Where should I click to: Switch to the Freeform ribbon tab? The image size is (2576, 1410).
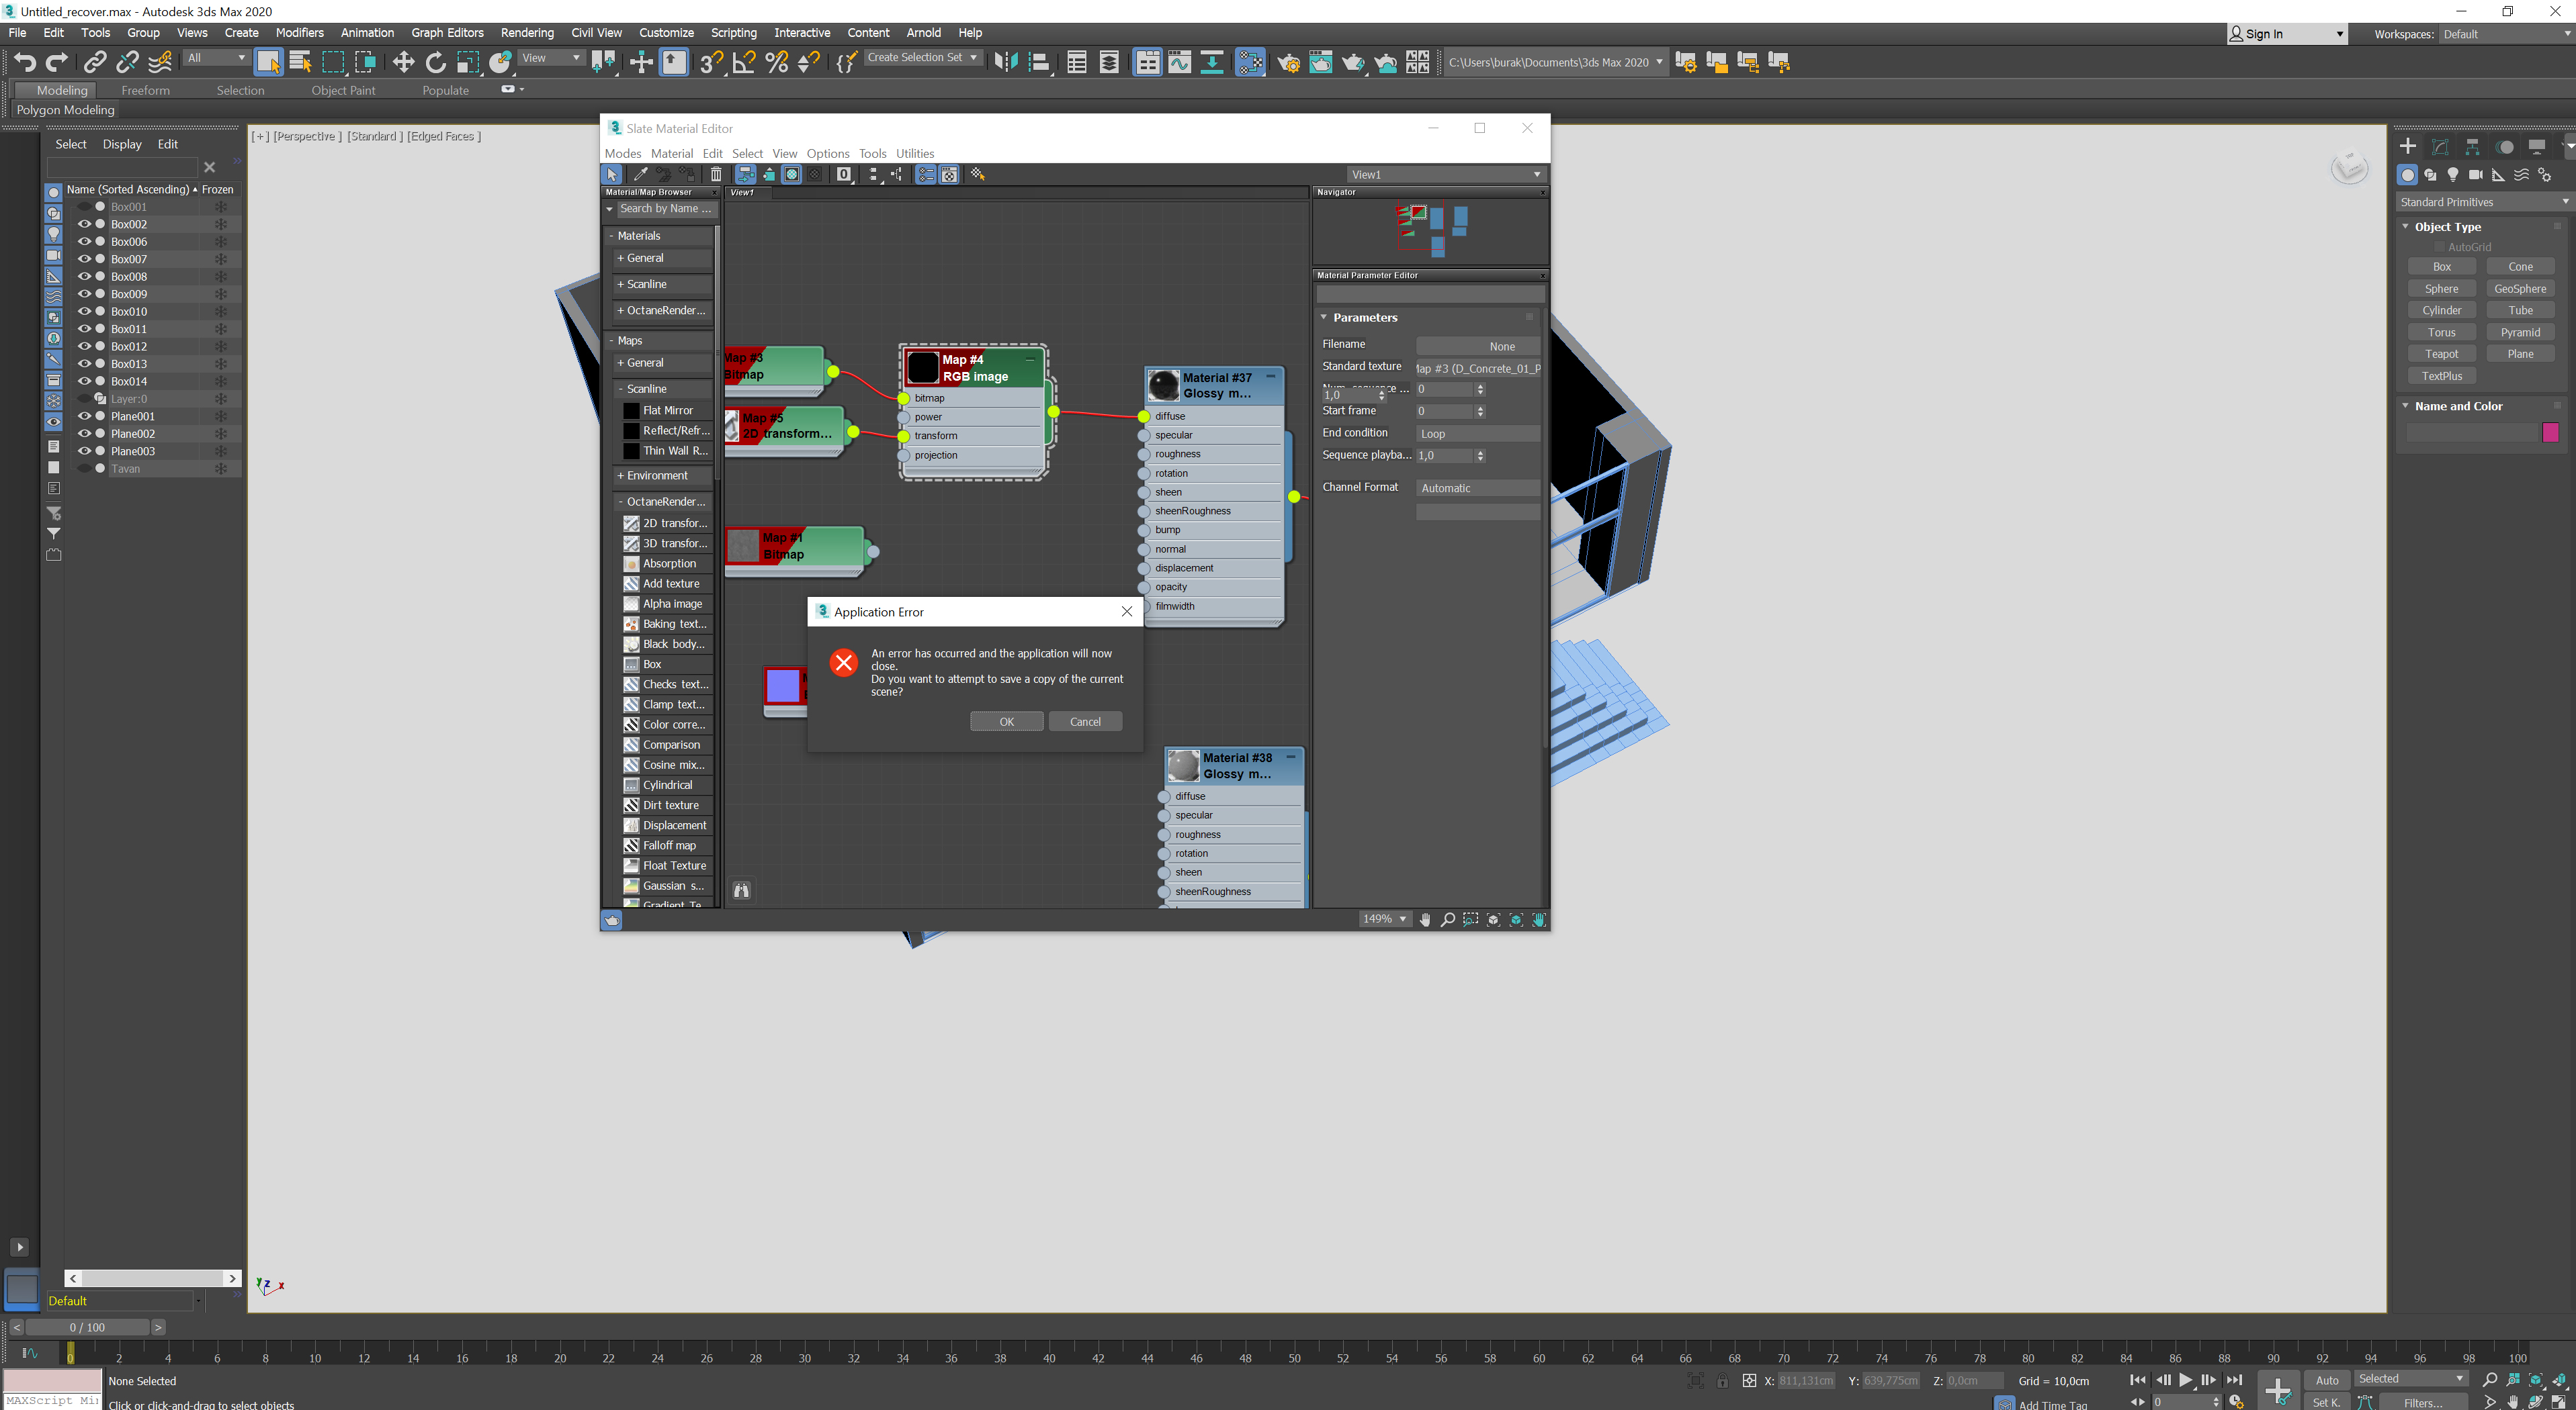(x=145, y=90)
